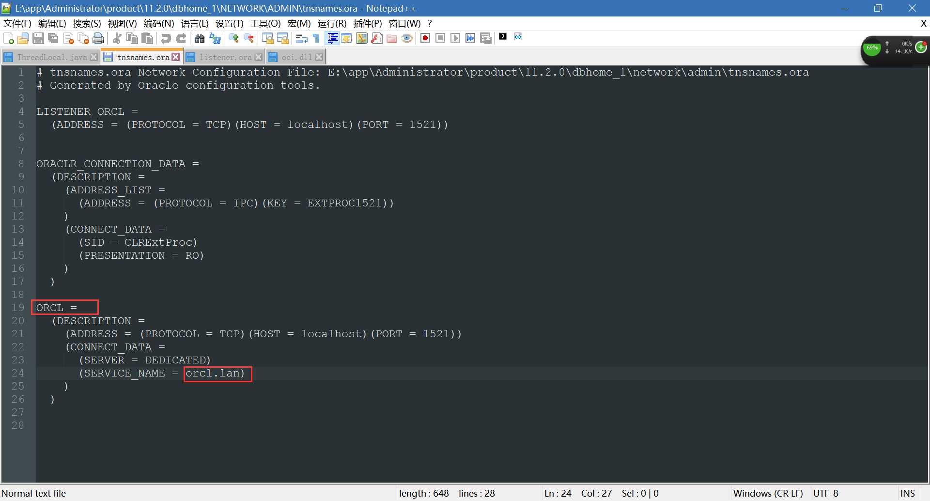Click the blue code plugin icon
The image size is (930, 501).
point(518,36)
